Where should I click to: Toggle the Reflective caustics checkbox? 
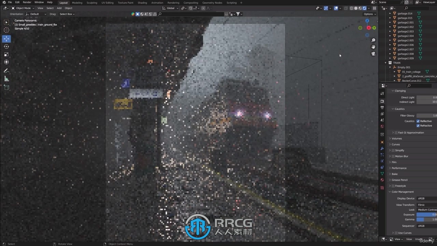tap(418, 121)
